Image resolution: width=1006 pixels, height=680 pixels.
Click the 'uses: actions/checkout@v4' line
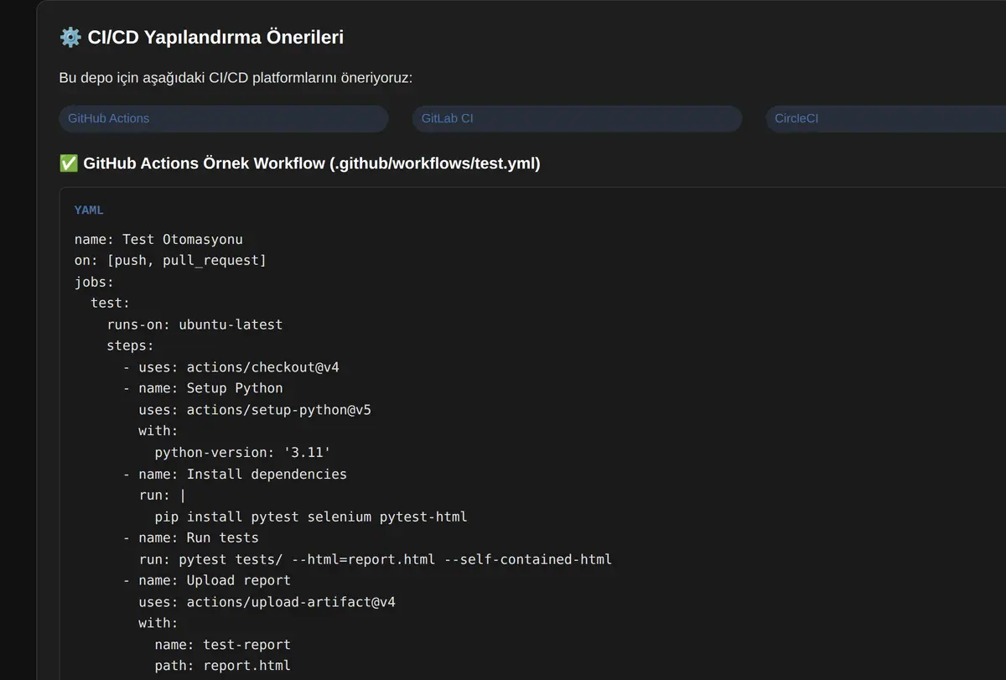click(231, 367)
